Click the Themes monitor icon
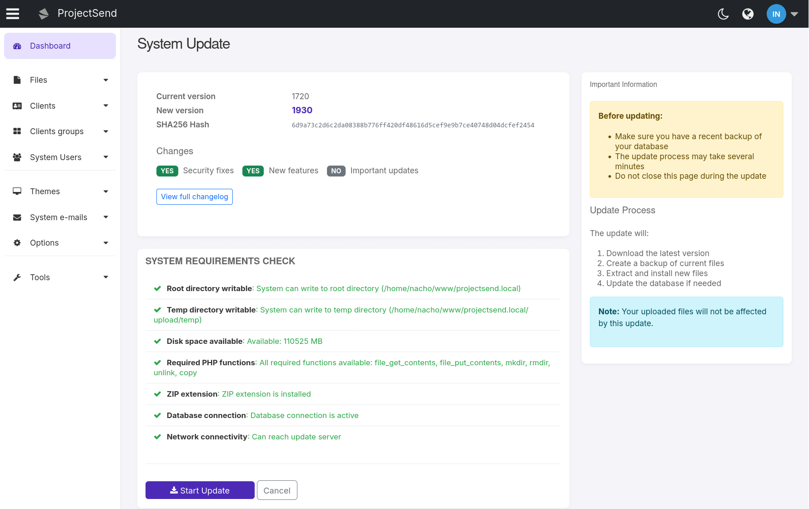The image size is (809, 509). point(17,191)
